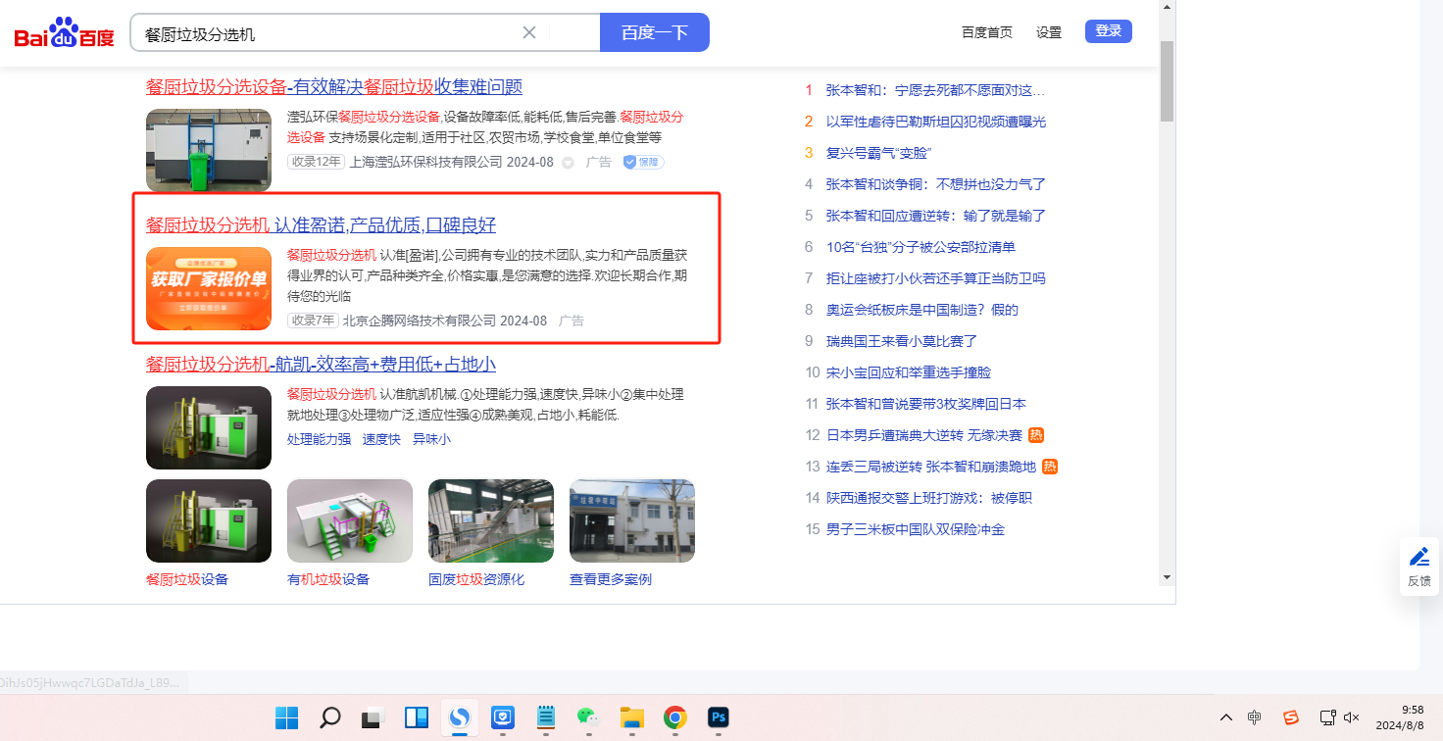Expand the hidden system tray icons chevron
1443x741 pixels.
(x=1225, y=717)
